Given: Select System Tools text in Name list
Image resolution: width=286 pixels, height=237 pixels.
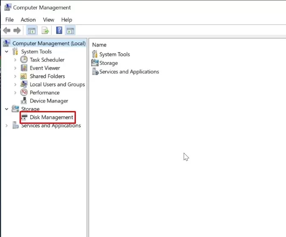Looking at the screenshot, I should pos(115,54).
